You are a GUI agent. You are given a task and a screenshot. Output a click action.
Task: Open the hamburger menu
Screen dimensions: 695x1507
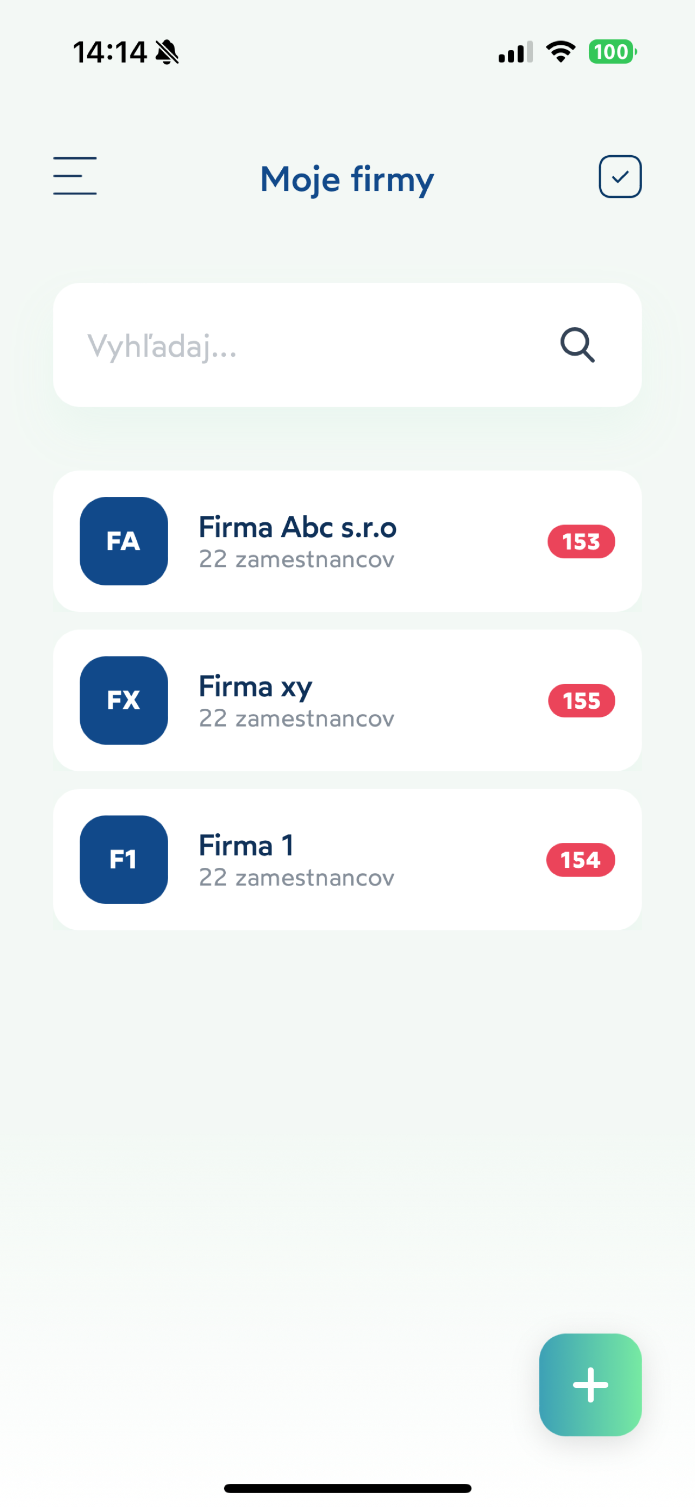point(75,176)
